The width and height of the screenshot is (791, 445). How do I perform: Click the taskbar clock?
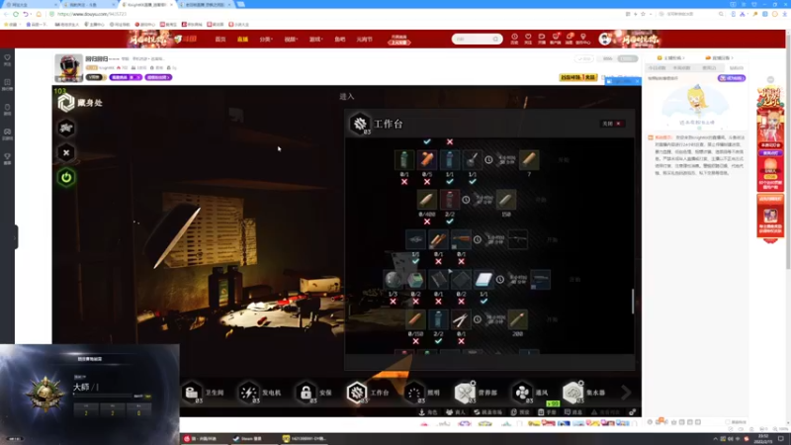pos(763,438)
